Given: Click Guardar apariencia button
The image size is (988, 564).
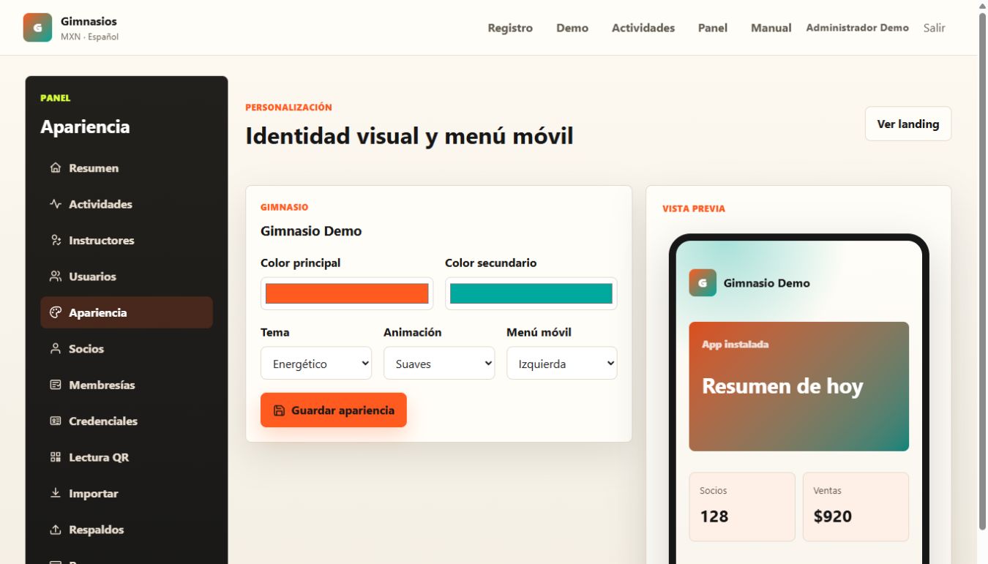Looking at the screenshot, I should coord(334,410).
